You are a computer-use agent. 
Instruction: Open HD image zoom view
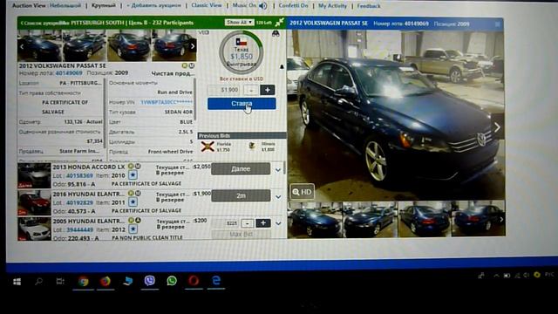(302, 192)
